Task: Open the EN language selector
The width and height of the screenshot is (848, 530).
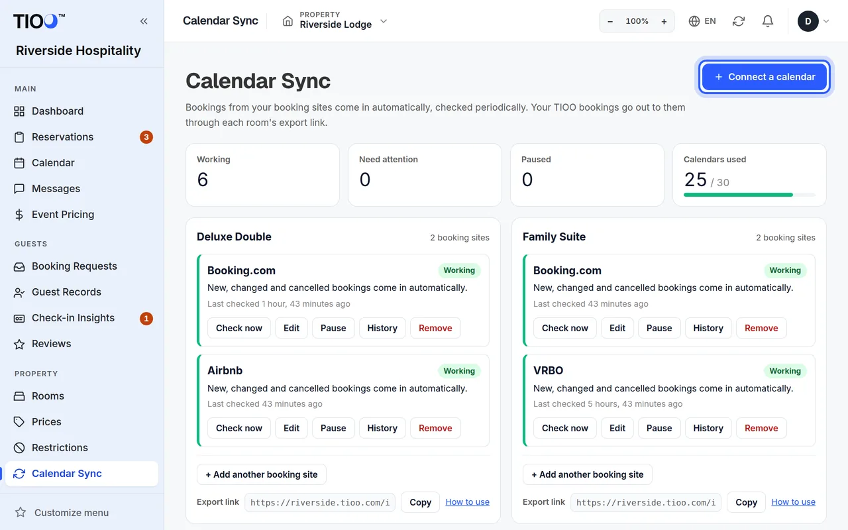Action: click(x=702, y=21)
